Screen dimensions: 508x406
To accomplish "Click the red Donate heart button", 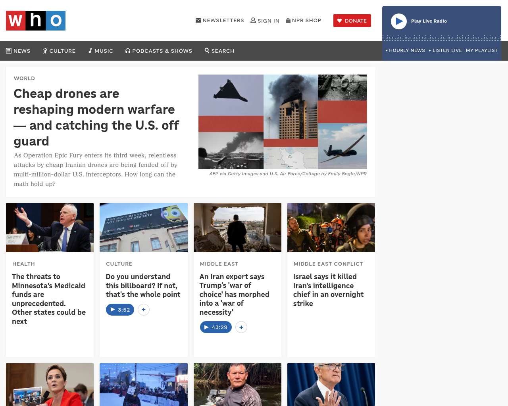I will pos(352,21).
